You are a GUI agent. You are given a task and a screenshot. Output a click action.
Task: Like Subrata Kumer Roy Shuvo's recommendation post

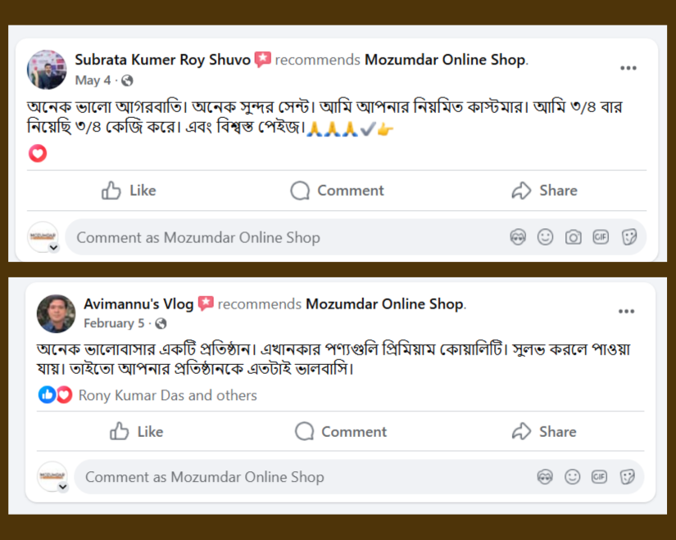129,191
